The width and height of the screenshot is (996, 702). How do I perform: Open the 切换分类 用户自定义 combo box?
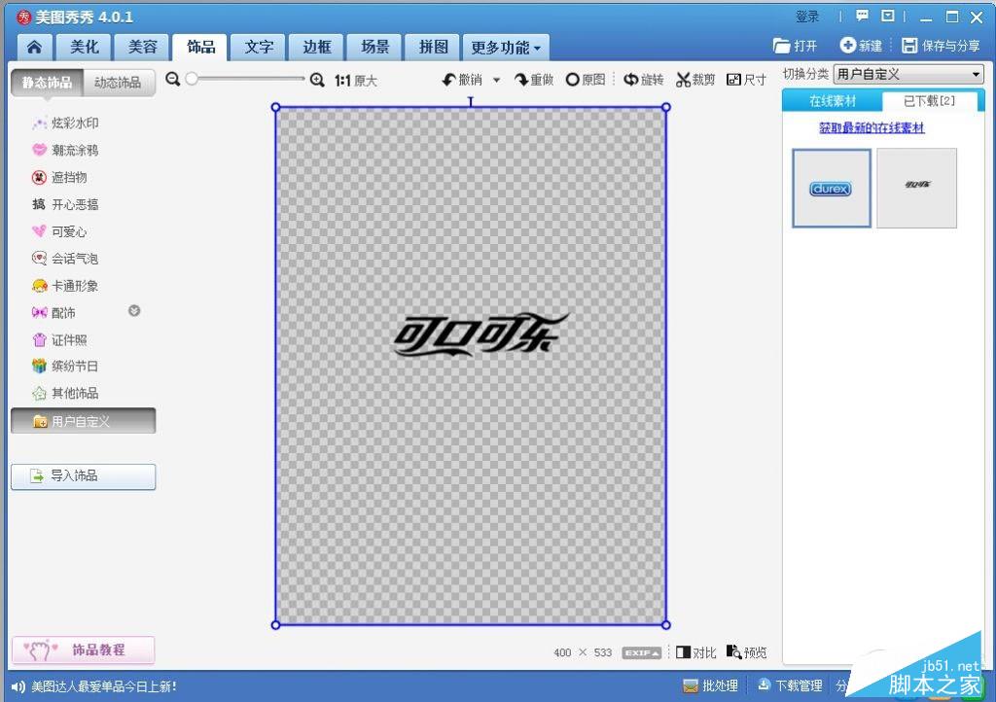pos(908,74)
